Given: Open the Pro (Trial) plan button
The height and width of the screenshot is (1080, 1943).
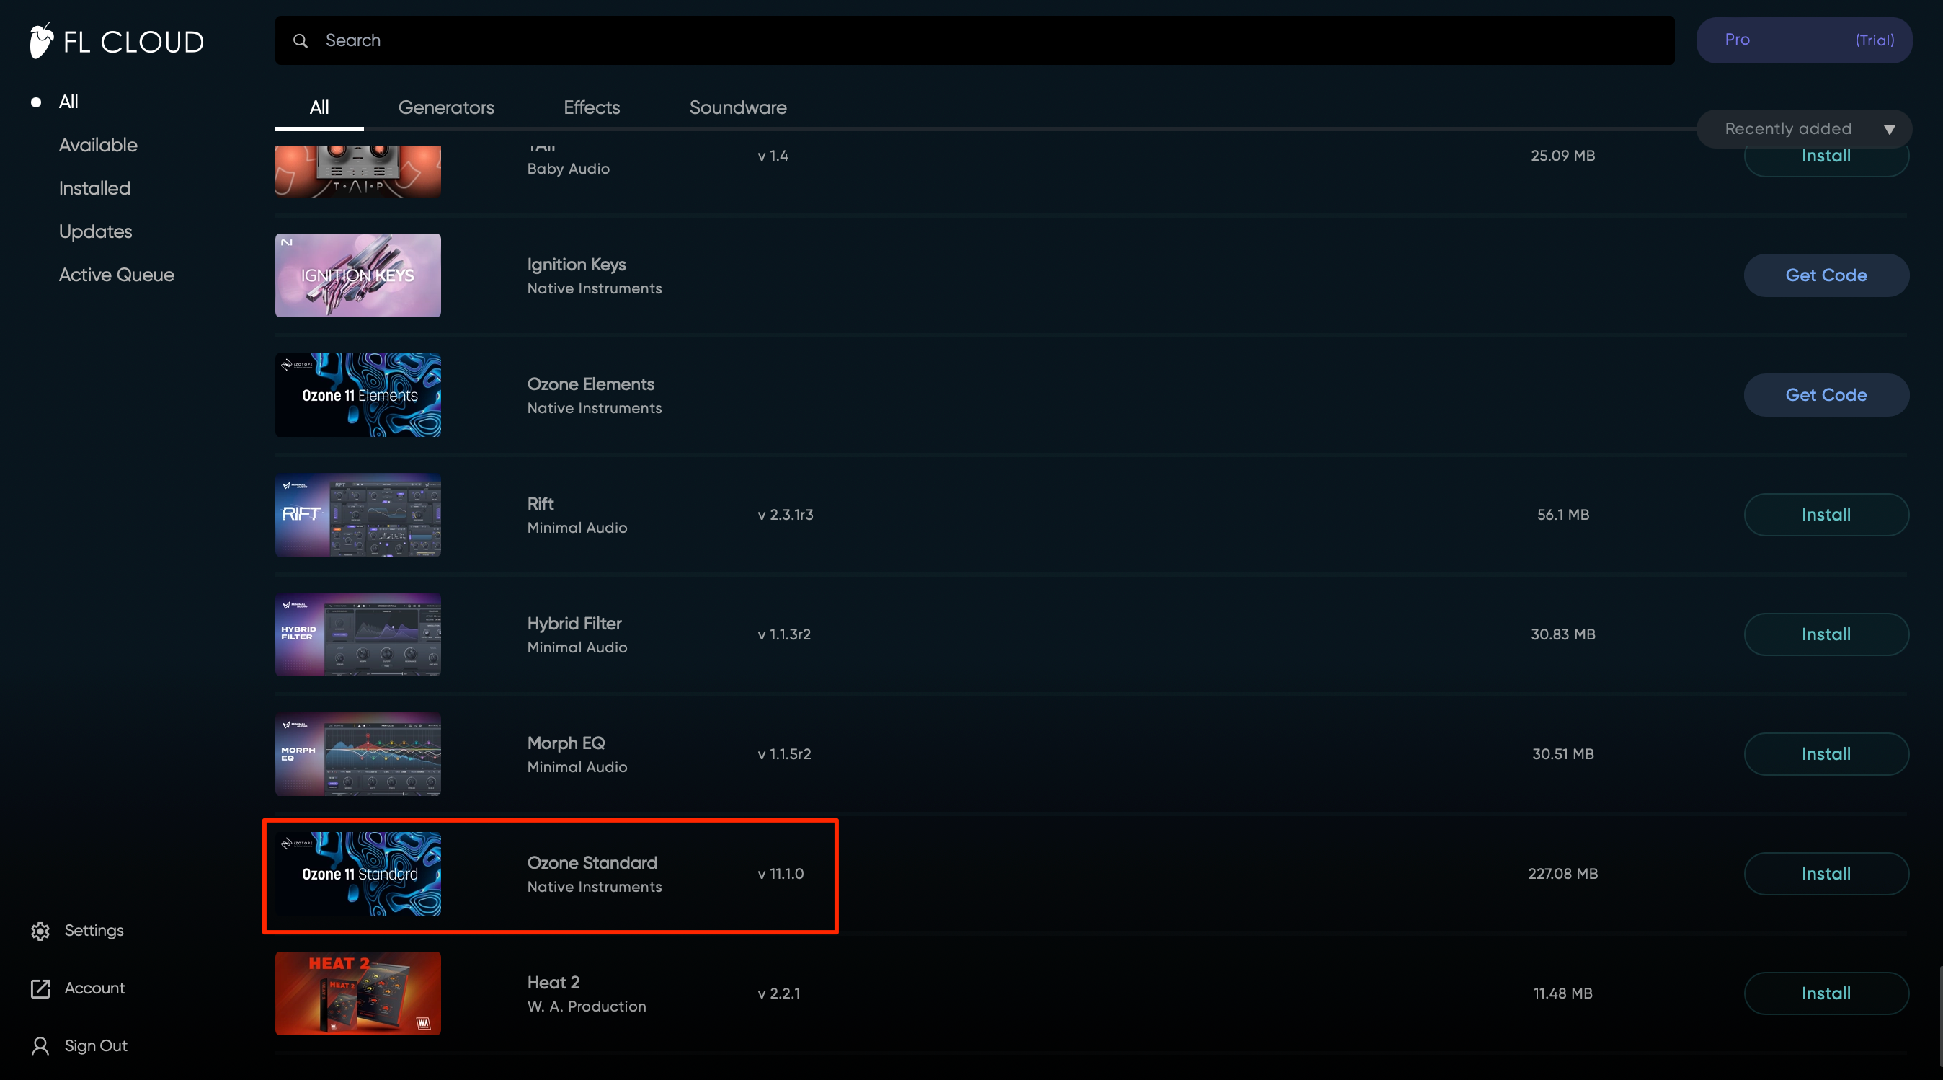Looking at the screenshot, I should pyautogui.click(x=1803, y=40).
